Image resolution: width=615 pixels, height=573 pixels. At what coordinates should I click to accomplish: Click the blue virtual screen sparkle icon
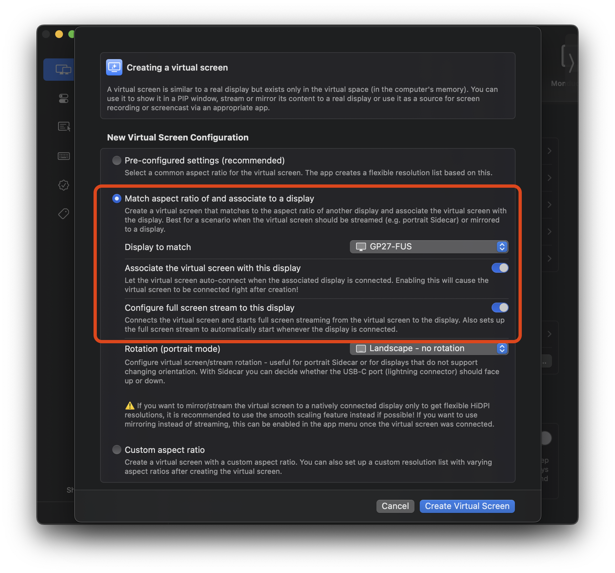[x=114, y=68]
